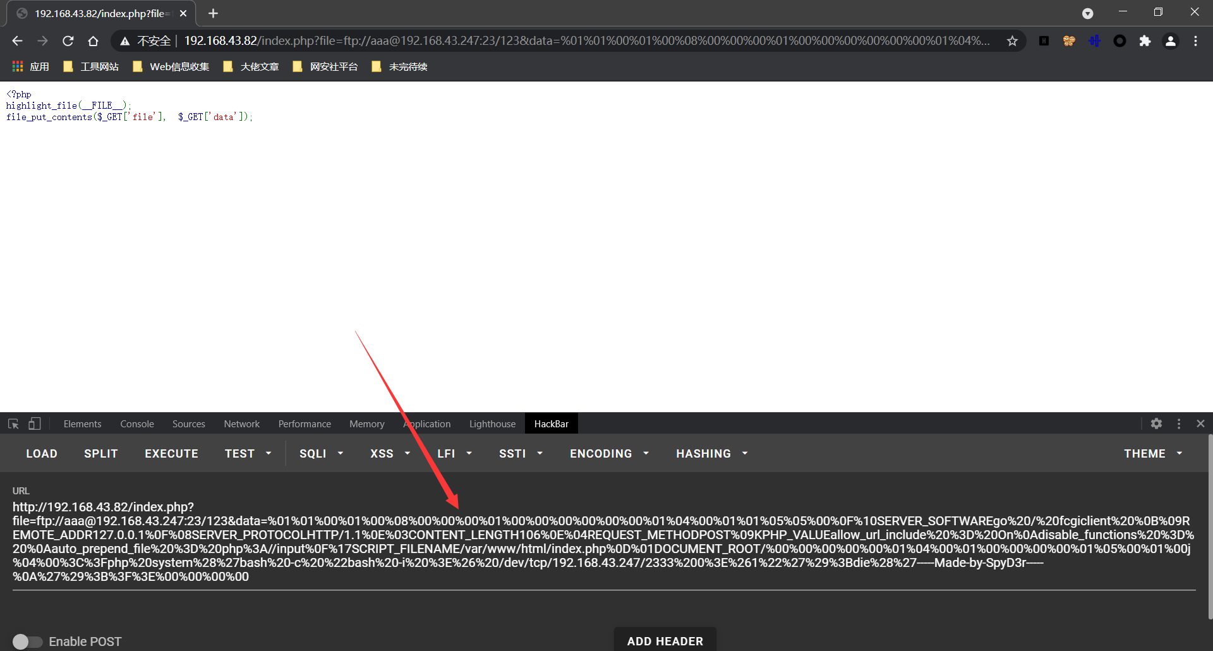Image resolution: width=1213 pixels, height=651 pixels.
Task: Click the blue extension icon in toolbar
Action: click(1094, 41)
